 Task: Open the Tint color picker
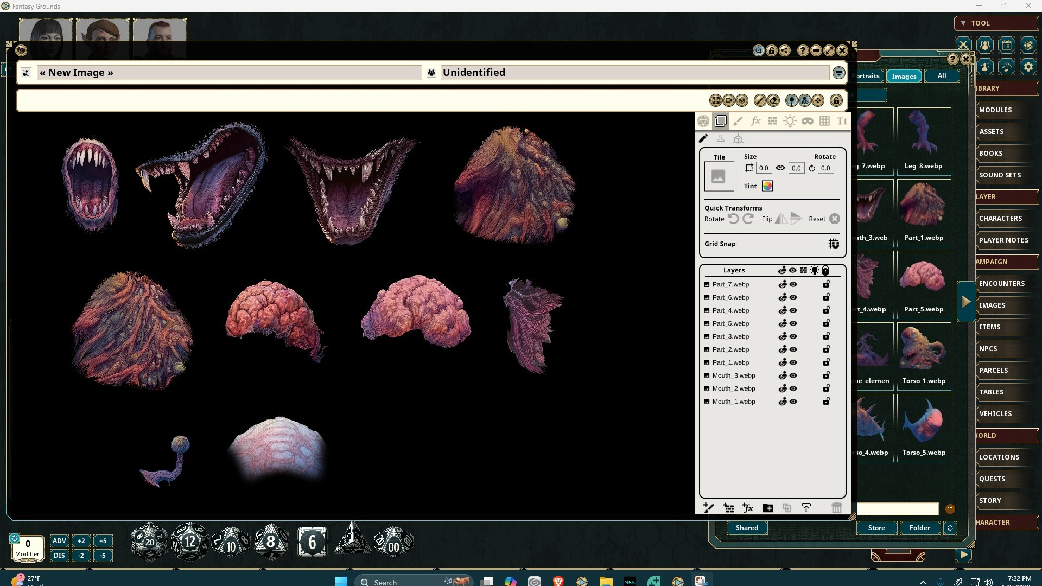coord(767,186)
